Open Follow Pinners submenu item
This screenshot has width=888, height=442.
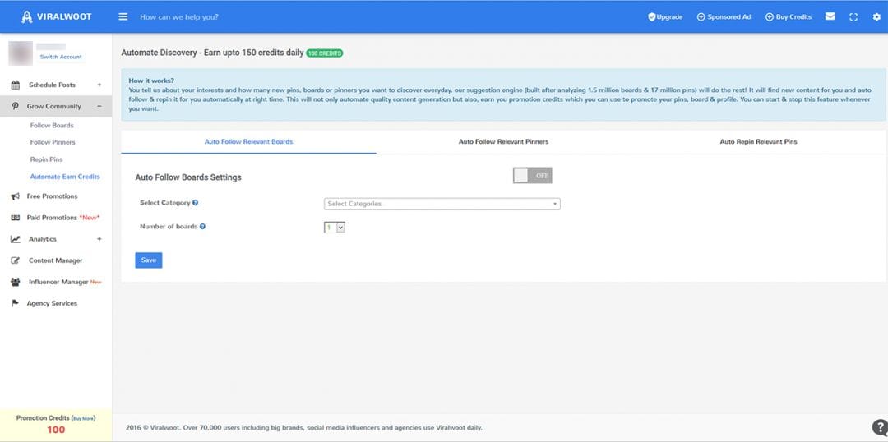tap(53, 143)
